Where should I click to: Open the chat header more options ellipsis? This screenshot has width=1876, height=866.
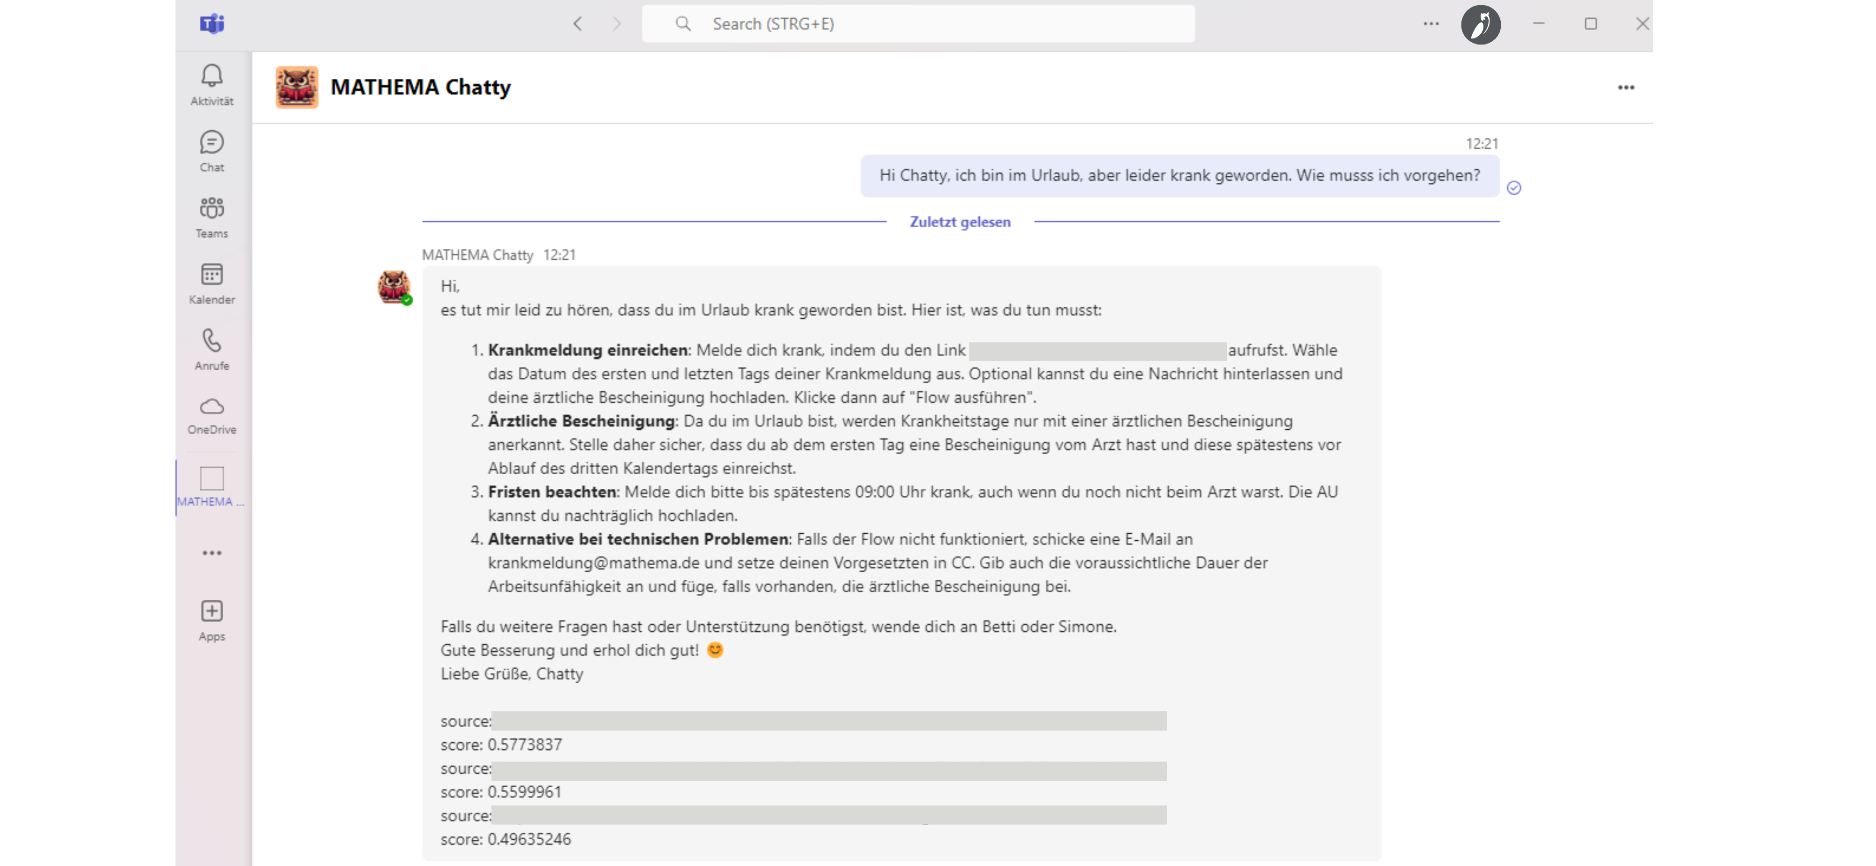(1626, 87)
